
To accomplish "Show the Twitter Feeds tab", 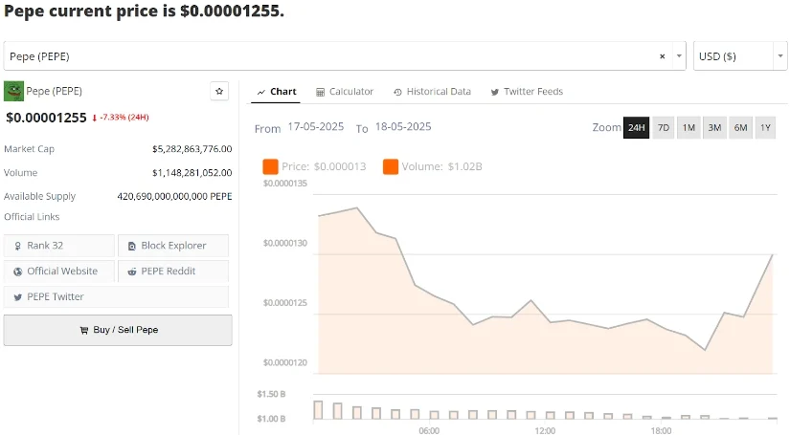I will click(x=527, y=92).
